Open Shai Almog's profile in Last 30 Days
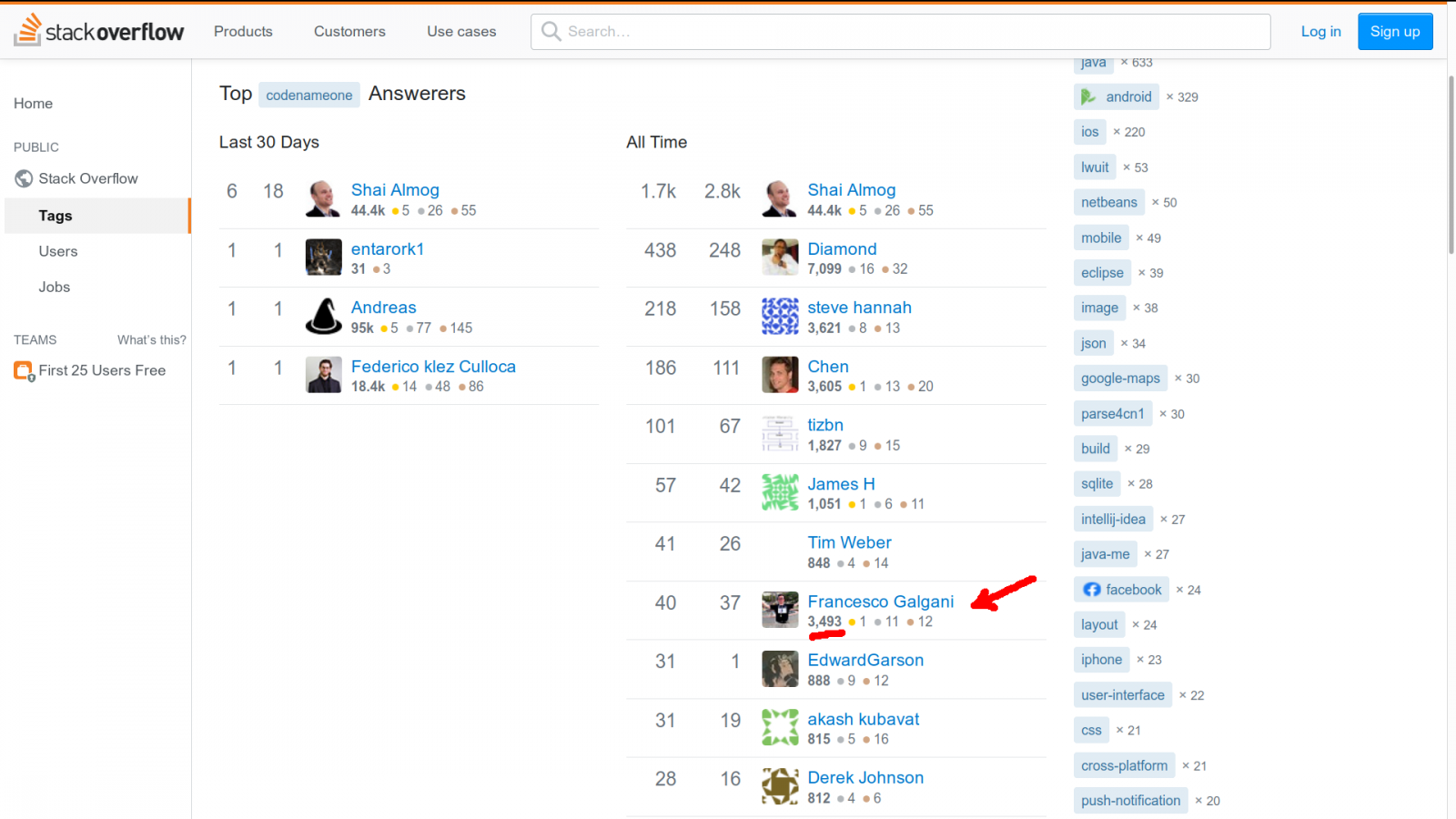The width and height of the screenshot is (1456, 819). pos(395,190)
